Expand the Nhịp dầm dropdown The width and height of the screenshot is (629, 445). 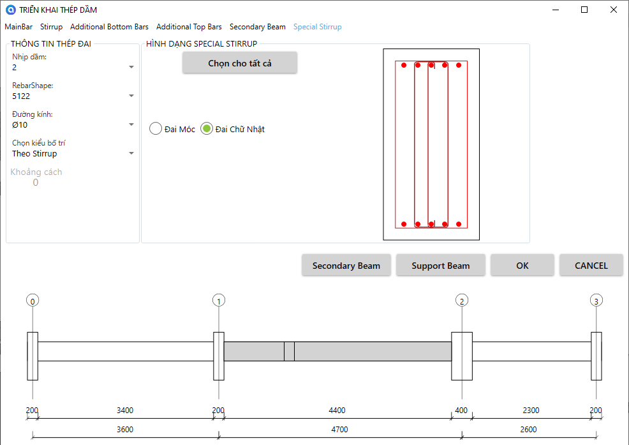click(x=131, y=67)
